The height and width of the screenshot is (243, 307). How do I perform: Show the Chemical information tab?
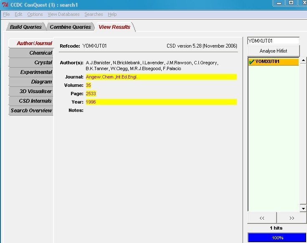click(31, 53)
